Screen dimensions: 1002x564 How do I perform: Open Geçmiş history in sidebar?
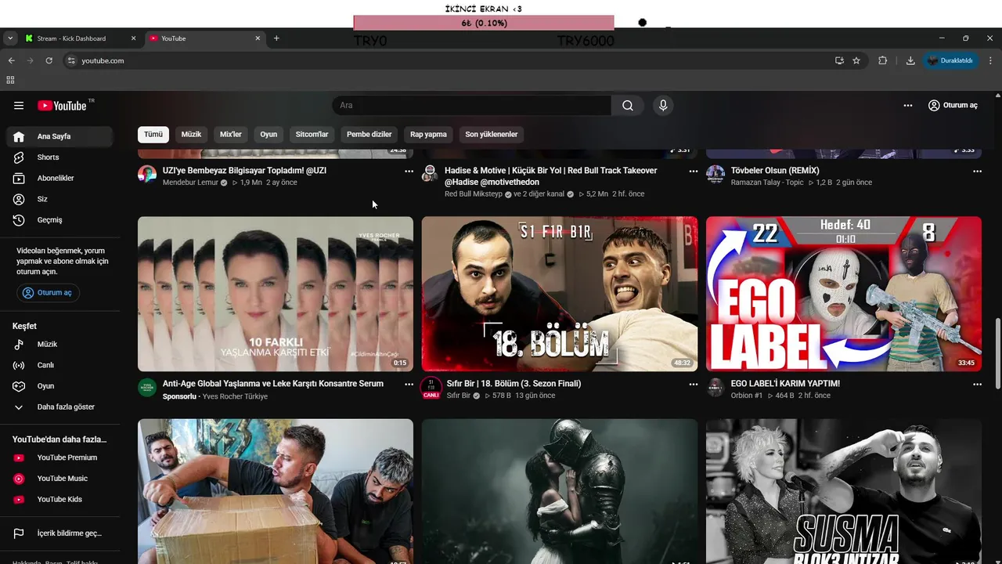tap(61, 220)
